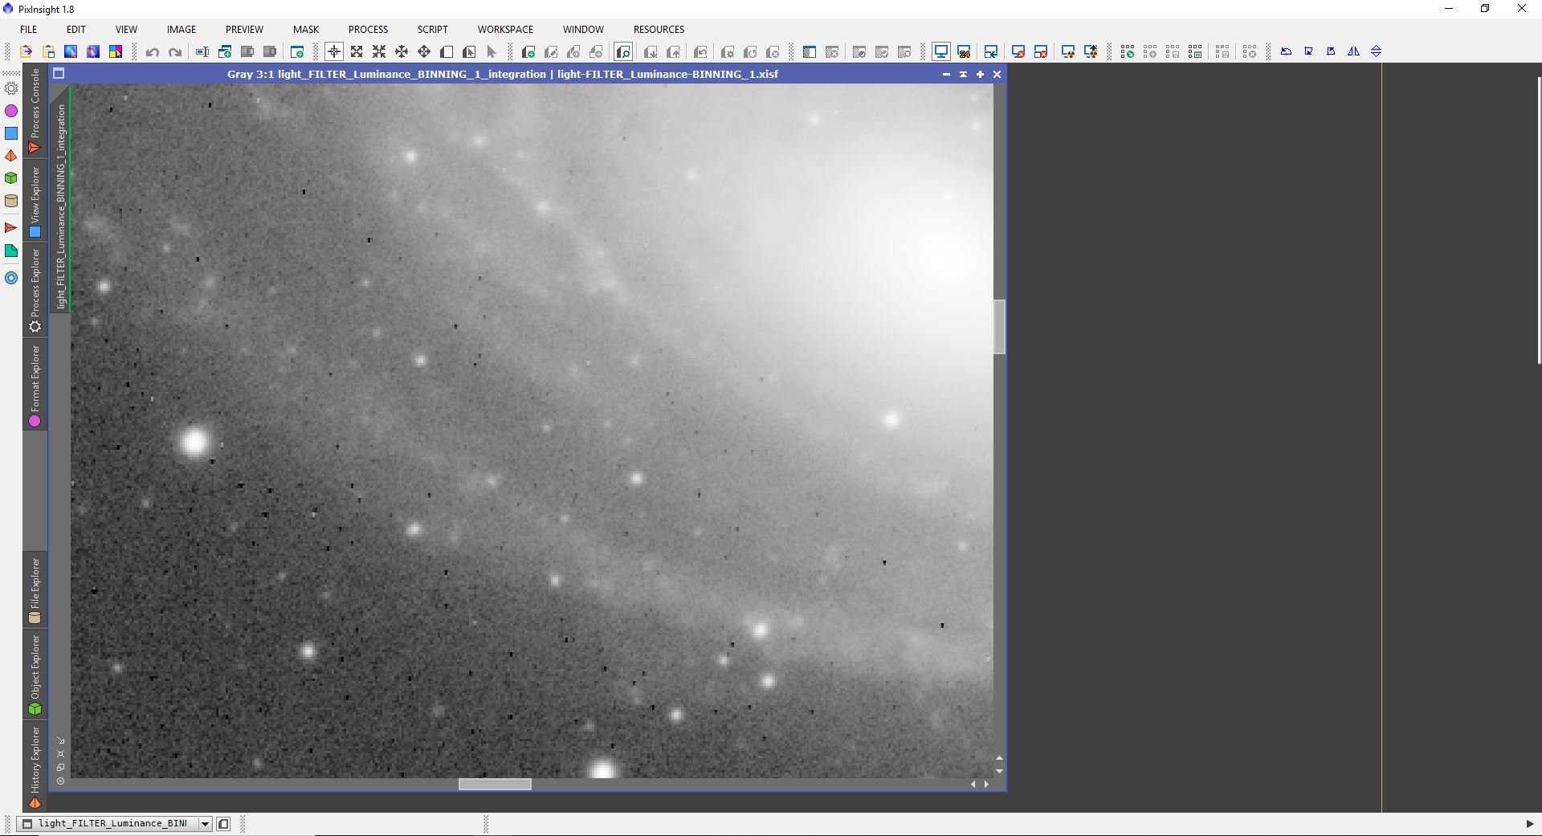The height and width of the screenshot is (836, 1542).
Task: Open the SCRIPT menu
Action: pos(432,29)
